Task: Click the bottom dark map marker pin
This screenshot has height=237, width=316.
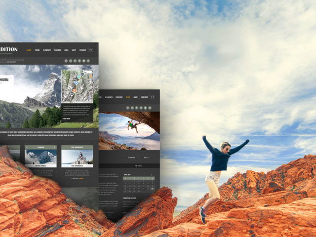Action: coord(72,93)
